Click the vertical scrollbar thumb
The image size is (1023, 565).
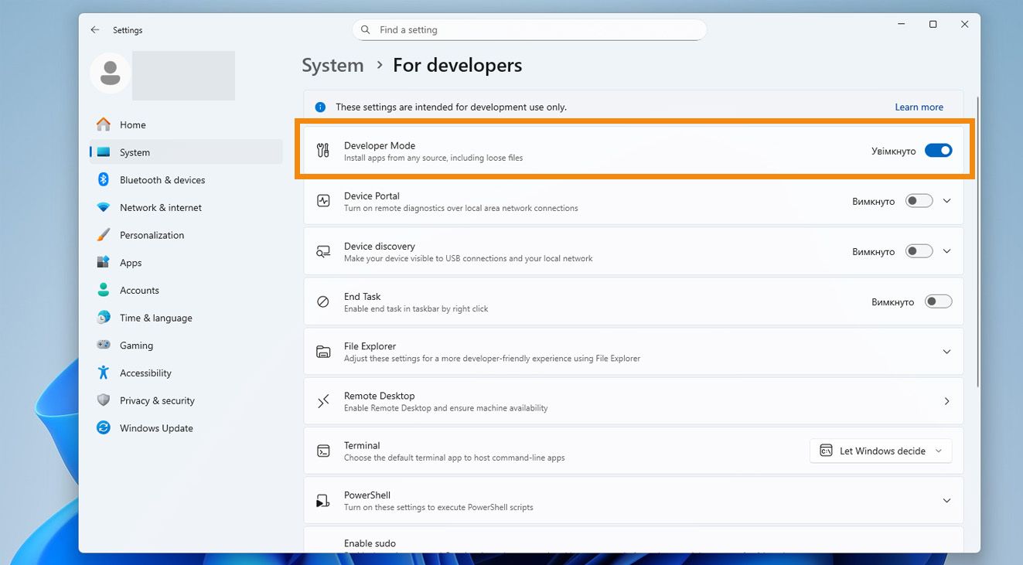[x=978, y=241]
